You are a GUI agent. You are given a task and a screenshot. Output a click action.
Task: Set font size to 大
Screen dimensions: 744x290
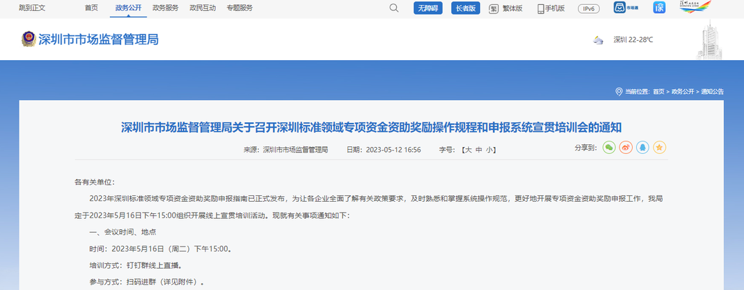[468, 150]
